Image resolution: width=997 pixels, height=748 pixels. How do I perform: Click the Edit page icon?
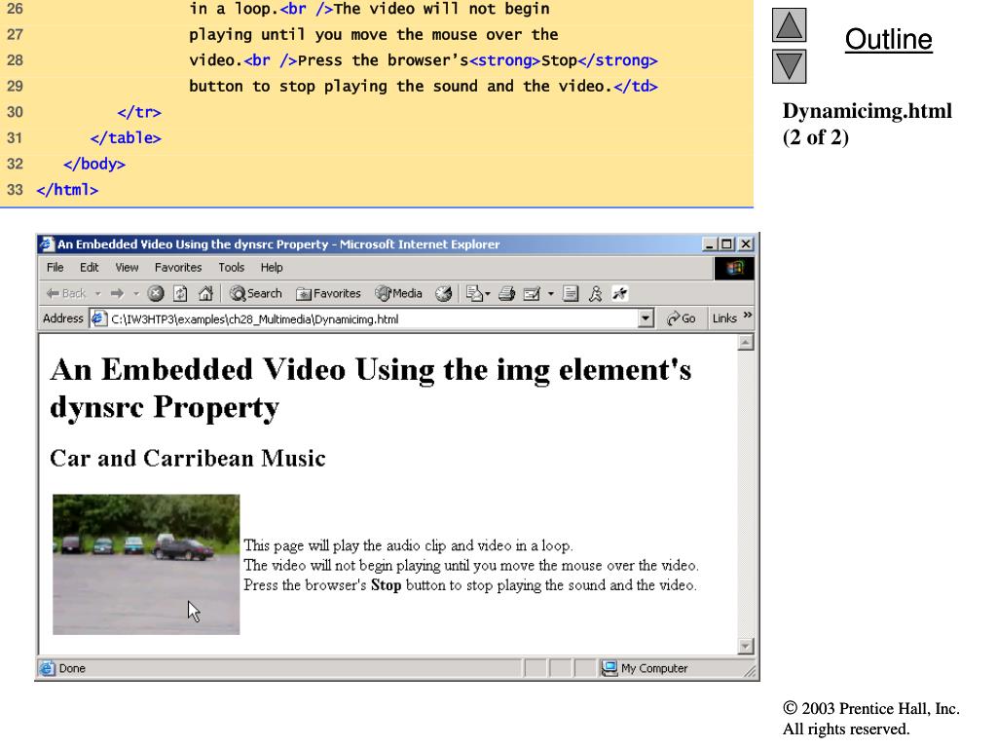coord(532,293)
